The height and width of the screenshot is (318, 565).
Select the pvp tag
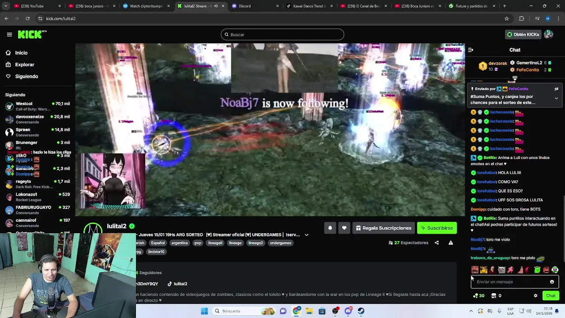198,243
